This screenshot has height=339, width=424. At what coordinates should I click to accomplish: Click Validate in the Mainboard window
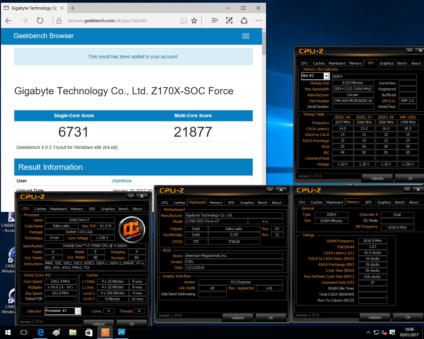tap(238, 317)
